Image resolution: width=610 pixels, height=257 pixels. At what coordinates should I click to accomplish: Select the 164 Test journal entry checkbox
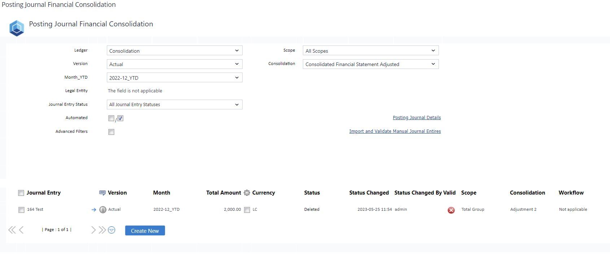click(x=21, y=210)
